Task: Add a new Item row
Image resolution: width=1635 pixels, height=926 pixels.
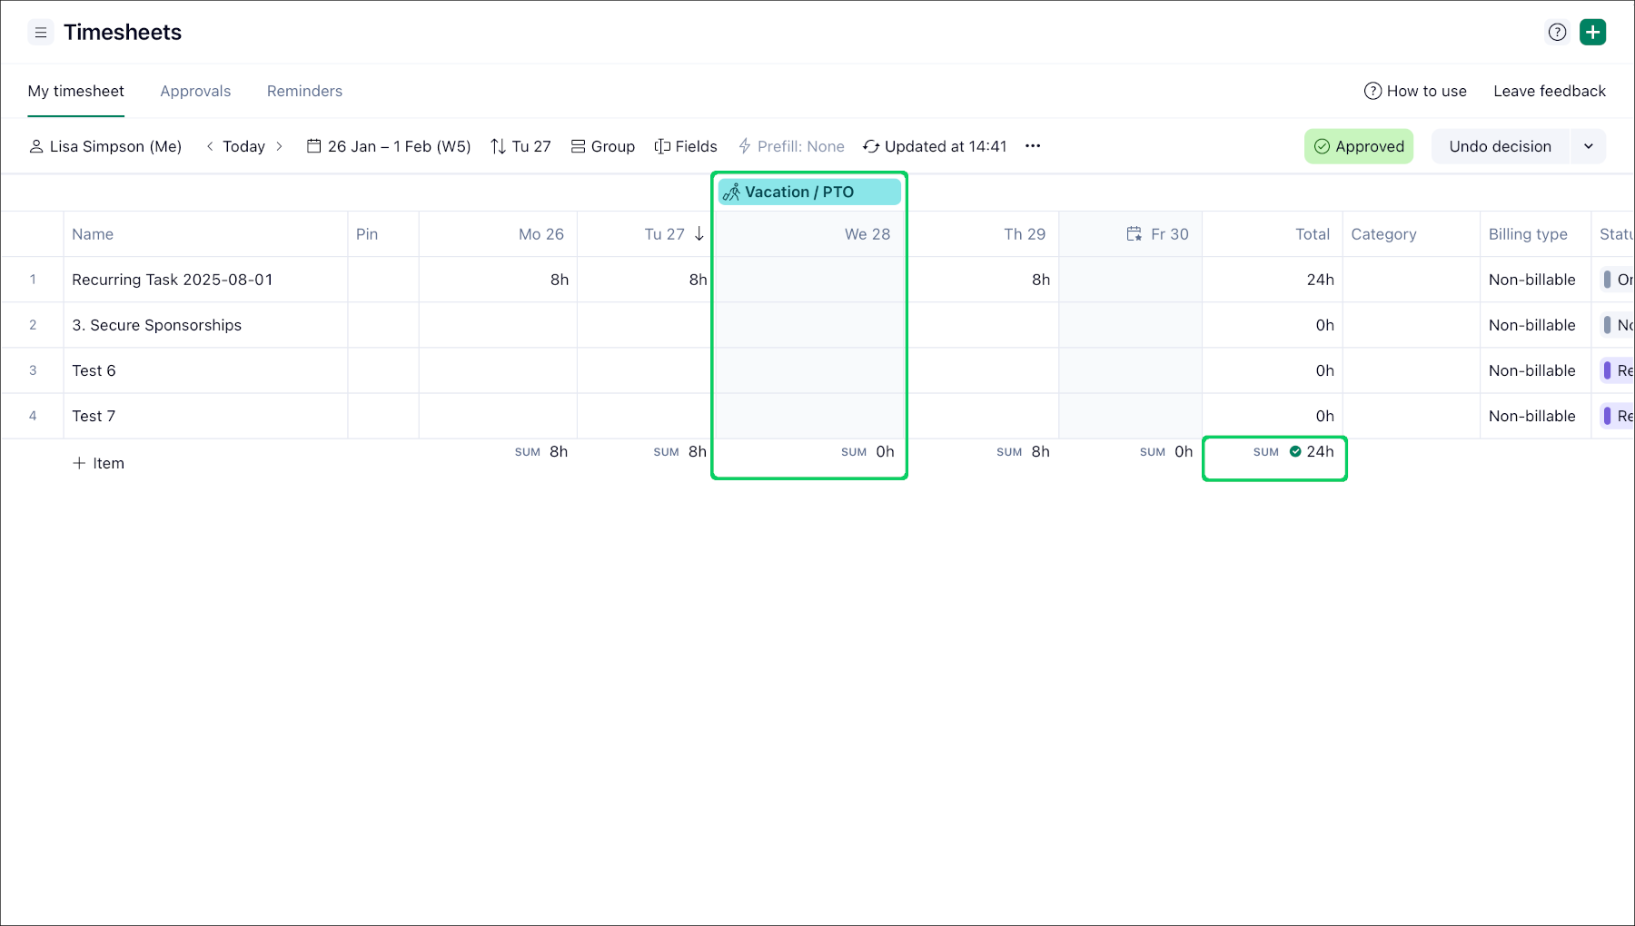Action: [x=98, y=463]
